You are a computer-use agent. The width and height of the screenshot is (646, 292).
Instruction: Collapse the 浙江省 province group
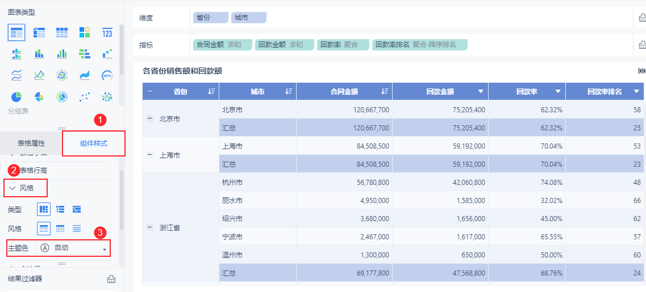150,227
